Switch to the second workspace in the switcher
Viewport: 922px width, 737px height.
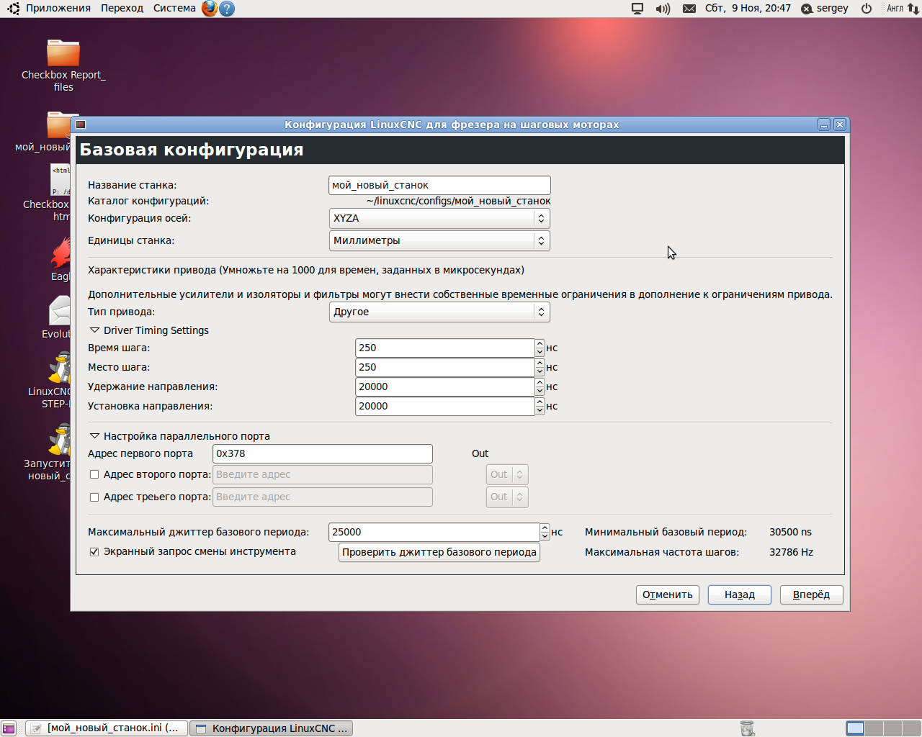click(x=874, y=728)
